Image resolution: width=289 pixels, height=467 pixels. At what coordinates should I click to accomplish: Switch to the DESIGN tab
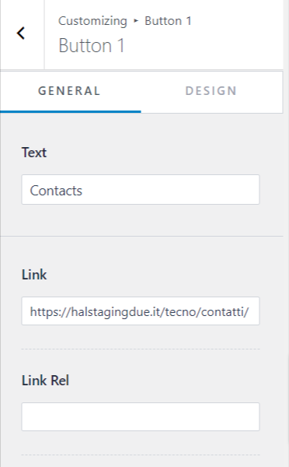coord(211,91)
